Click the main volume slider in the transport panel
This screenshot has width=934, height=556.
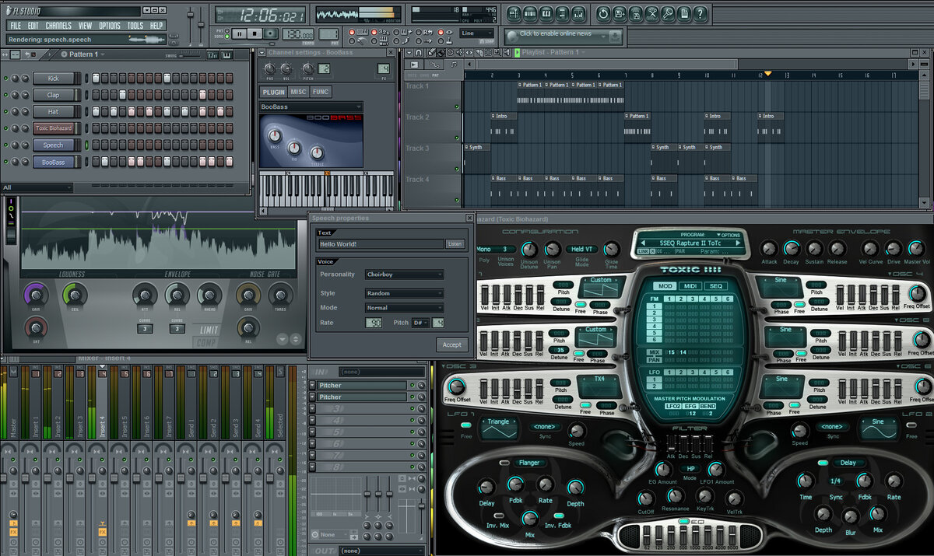pos(191,13)
